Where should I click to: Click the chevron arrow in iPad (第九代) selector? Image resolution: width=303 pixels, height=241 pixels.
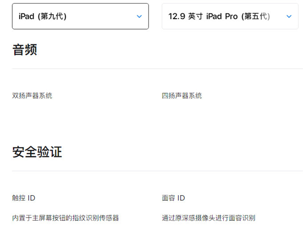pyautogui.click(x=139, y=17)
